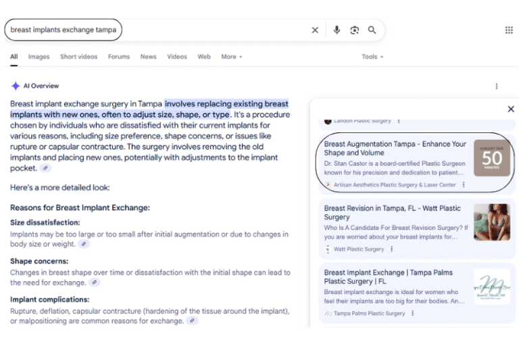Screen dimensions: 519x346
Task: Switch to the Images tab
Action: [x=39, y=57]
